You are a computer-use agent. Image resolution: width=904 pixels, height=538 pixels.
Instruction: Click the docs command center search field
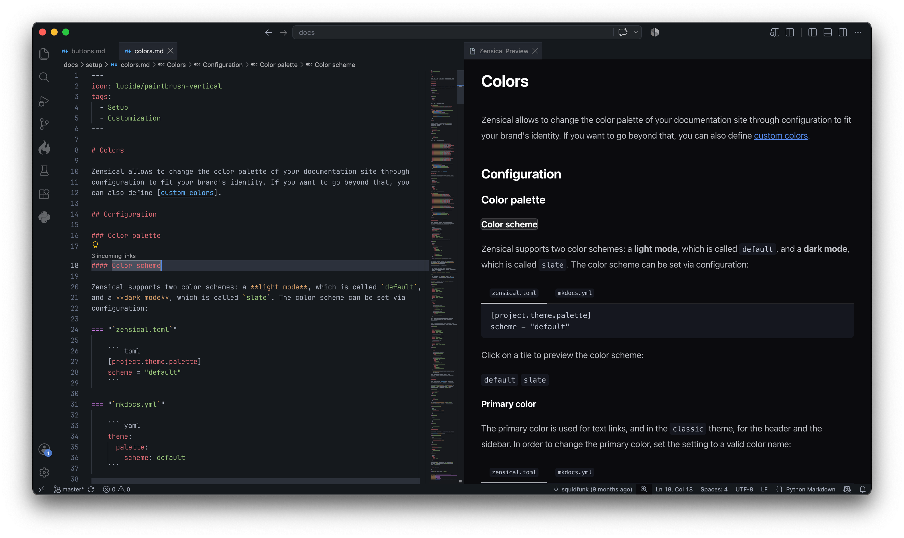point(453,33)
